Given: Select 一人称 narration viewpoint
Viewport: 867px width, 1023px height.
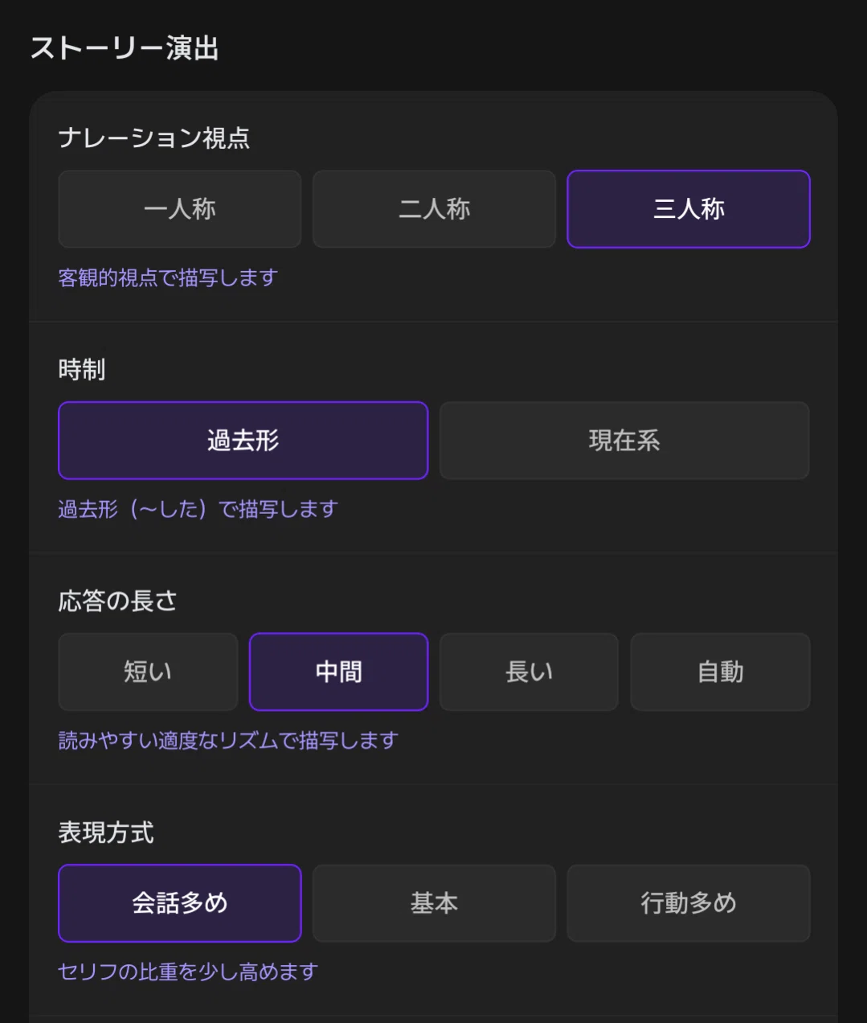Looking at the screenshot, I should pyautogui.click(x=180, y=209).
